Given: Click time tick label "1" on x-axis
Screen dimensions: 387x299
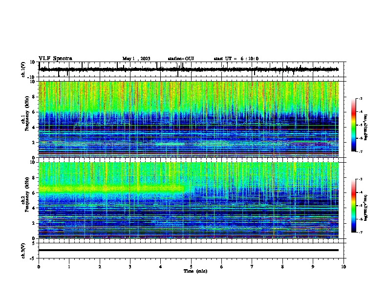Looking at the screenshot, I should click(69, 266).
